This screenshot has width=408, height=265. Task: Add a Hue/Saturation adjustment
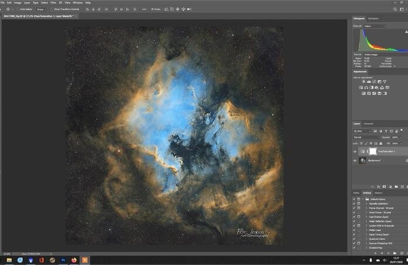(x=361, y=87)
